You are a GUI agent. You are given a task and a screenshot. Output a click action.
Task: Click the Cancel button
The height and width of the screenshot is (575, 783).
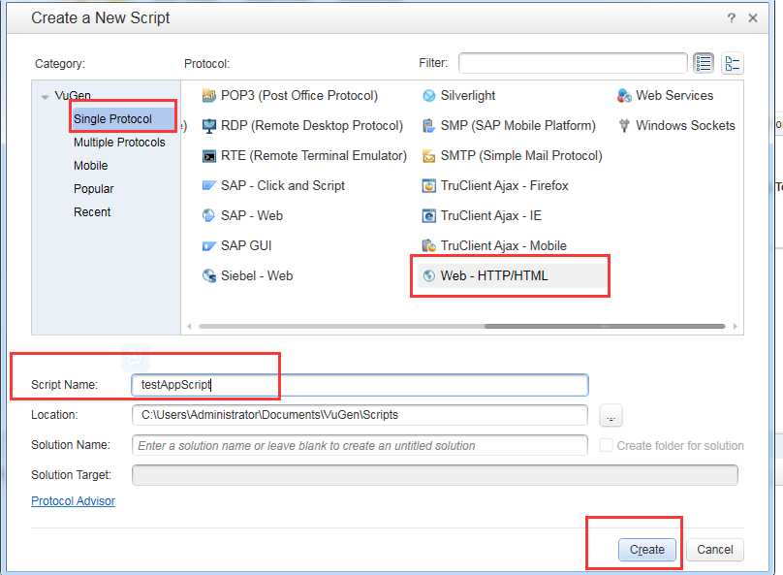pyautogui.click(x=715, y=550)
